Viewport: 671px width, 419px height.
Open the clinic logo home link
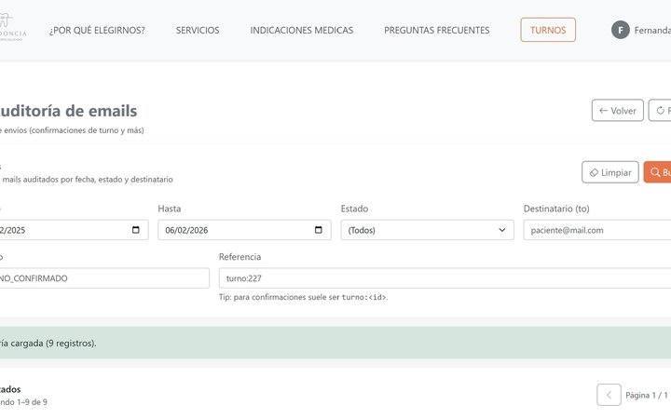tap(12, 27)
